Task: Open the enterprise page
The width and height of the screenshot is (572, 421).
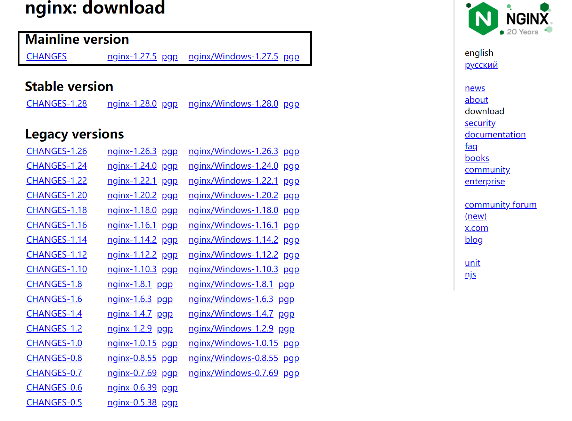Action: point(485,182)
